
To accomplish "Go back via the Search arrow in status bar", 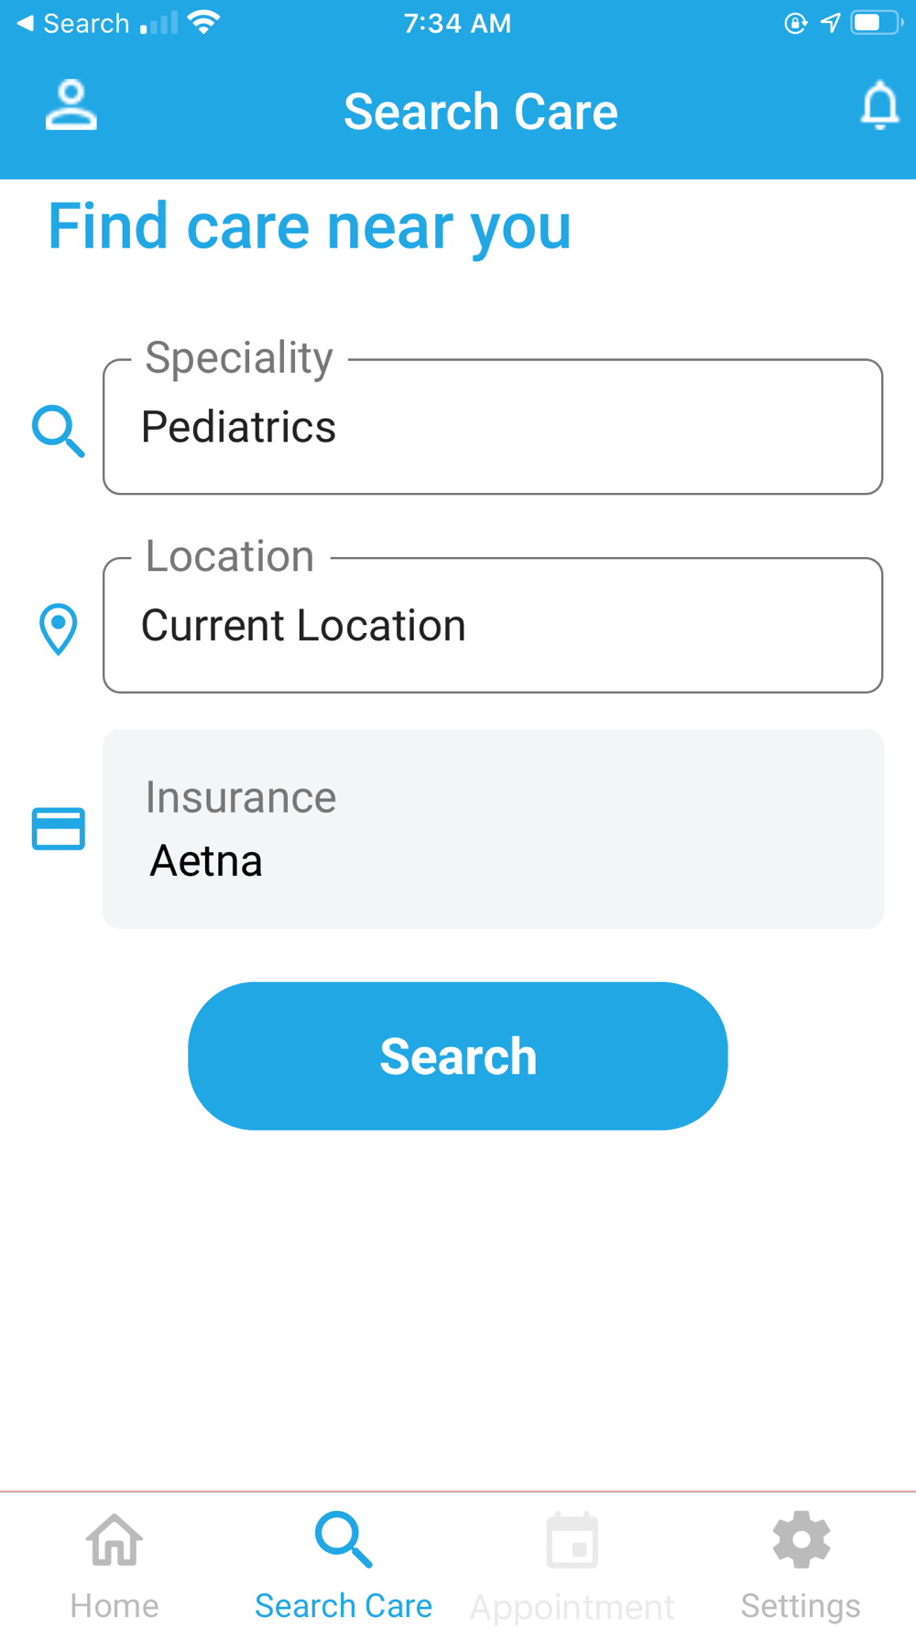I will 73,23.
